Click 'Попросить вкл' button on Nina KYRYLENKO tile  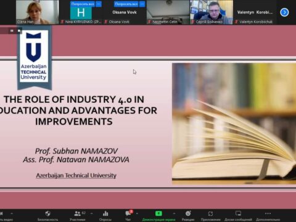pos(83,4)
